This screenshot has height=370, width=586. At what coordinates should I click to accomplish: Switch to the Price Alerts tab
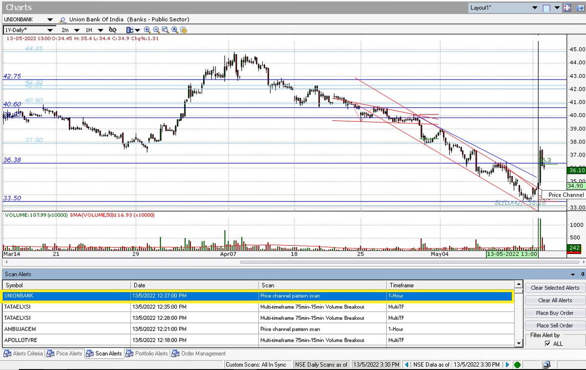(64, 353)
